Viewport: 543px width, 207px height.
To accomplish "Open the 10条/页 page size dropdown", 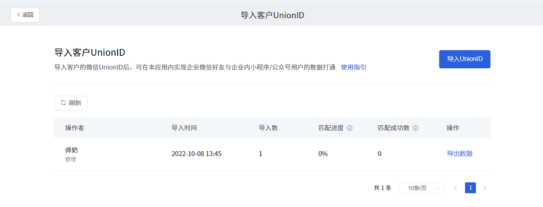I will tap(421, 188).
